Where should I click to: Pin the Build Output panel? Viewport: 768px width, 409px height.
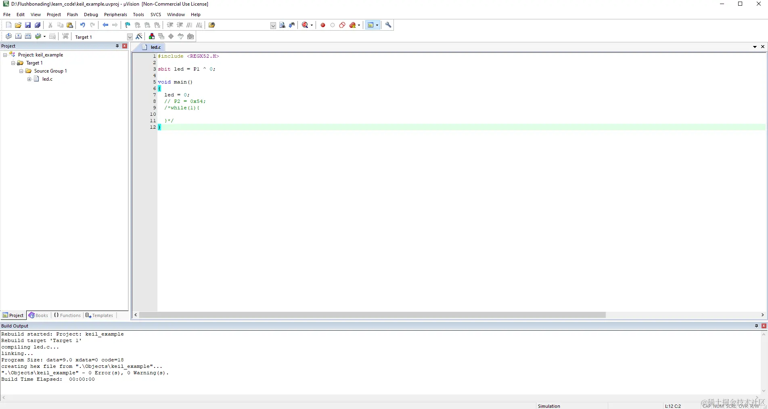tap(756, 326)
